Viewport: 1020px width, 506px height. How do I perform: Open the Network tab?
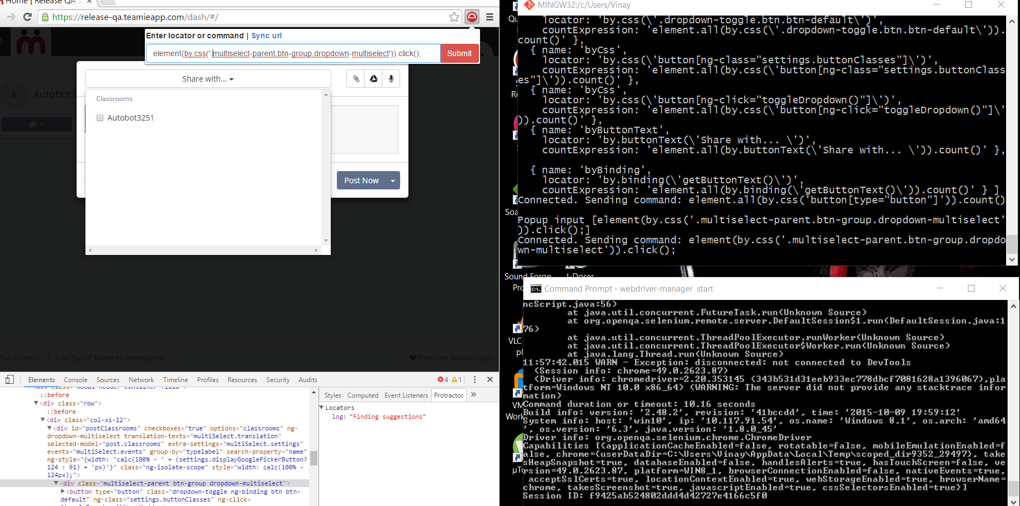141,380
